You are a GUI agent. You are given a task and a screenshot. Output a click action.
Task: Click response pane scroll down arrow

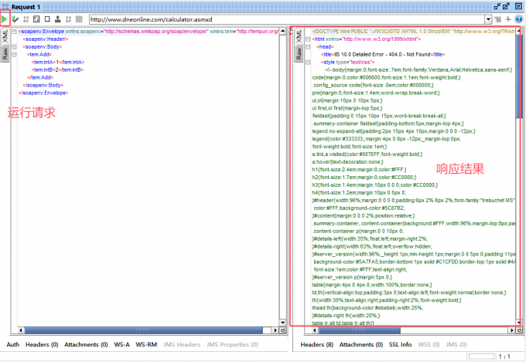click(x=519, y=323)
